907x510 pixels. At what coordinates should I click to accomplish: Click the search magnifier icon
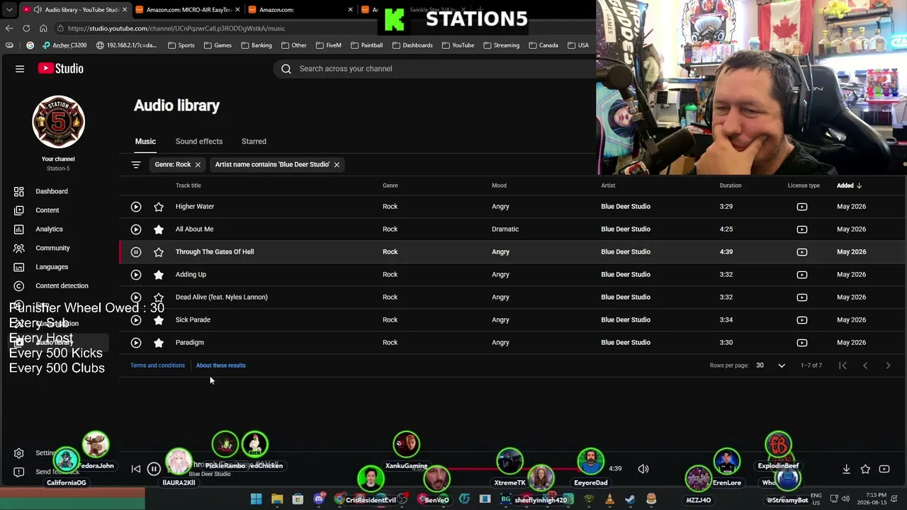[286, 69]
